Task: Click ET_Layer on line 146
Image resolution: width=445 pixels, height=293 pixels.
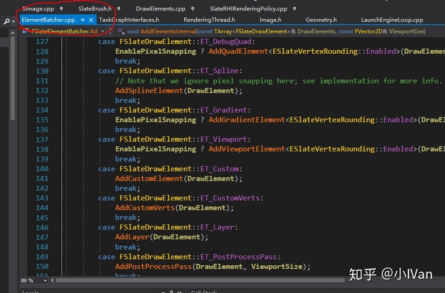Action: pyautogui.click(x=218, y=227)
